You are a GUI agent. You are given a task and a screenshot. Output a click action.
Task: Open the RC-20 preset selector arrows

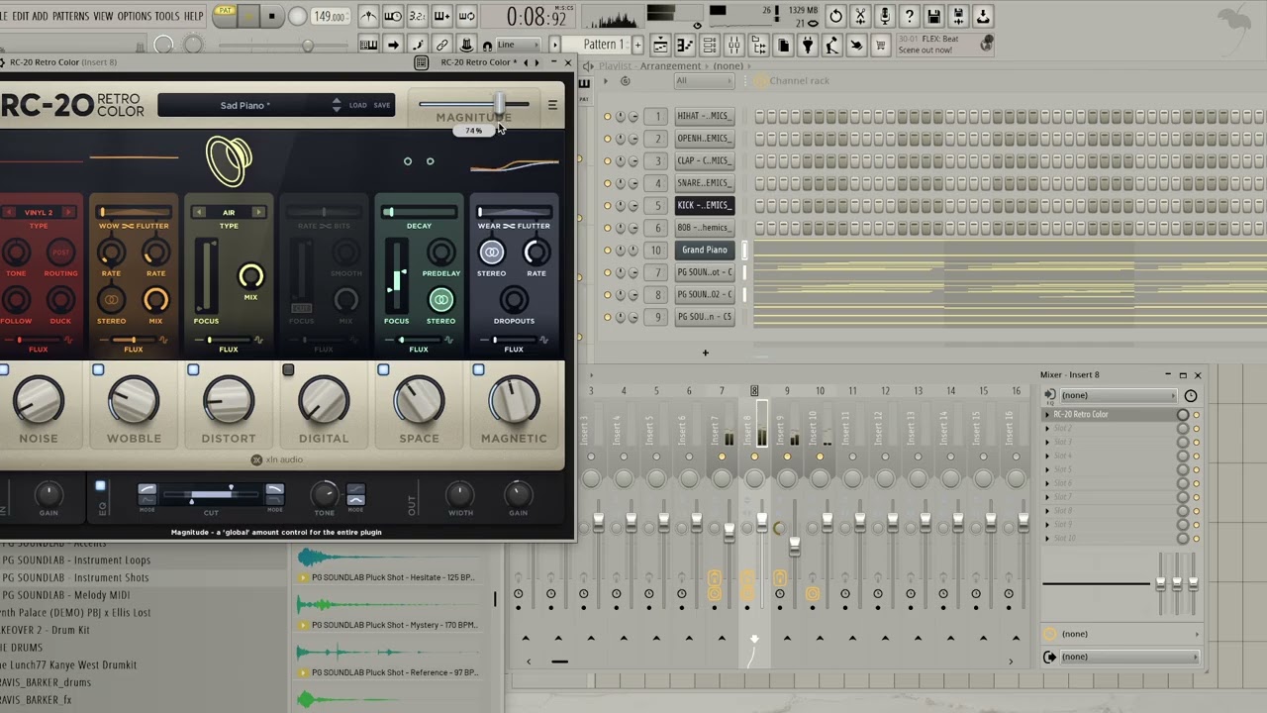pyautogui.click(x=337, y=105)
